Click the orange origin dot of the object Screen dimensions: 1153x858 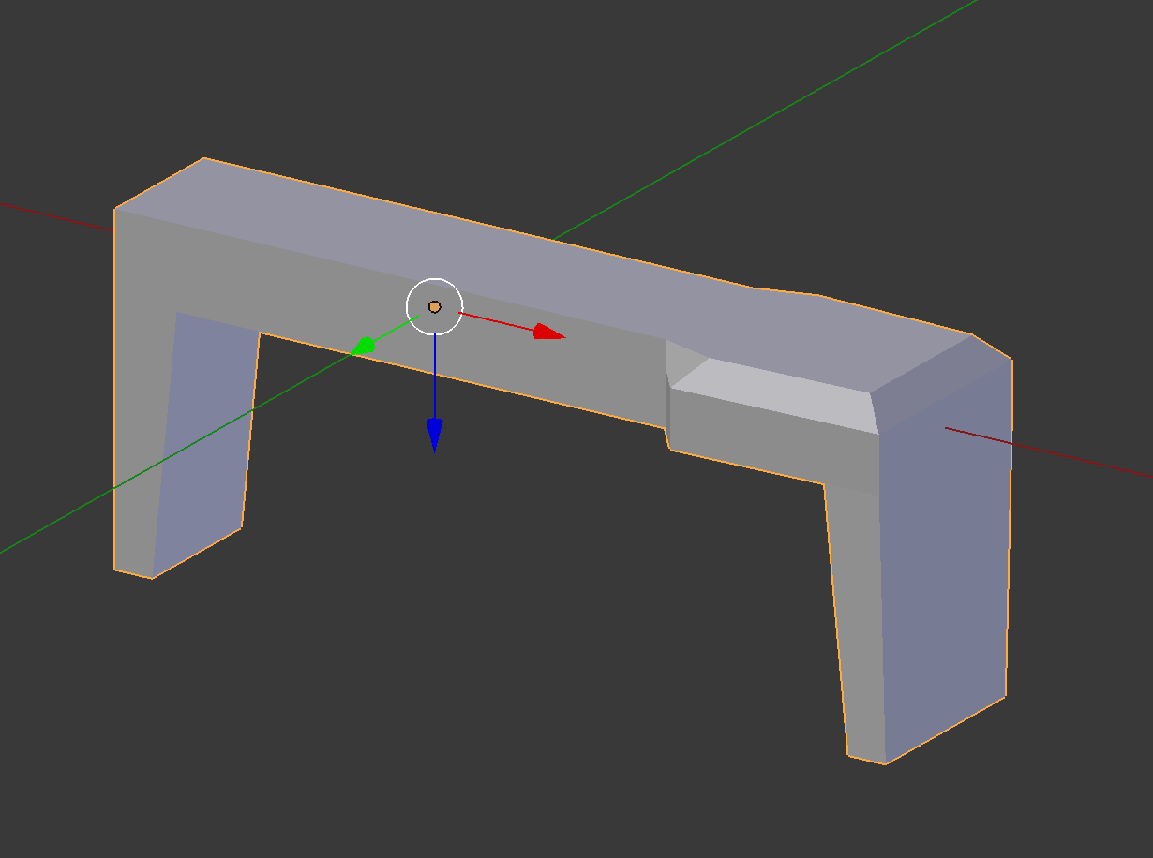434,307
